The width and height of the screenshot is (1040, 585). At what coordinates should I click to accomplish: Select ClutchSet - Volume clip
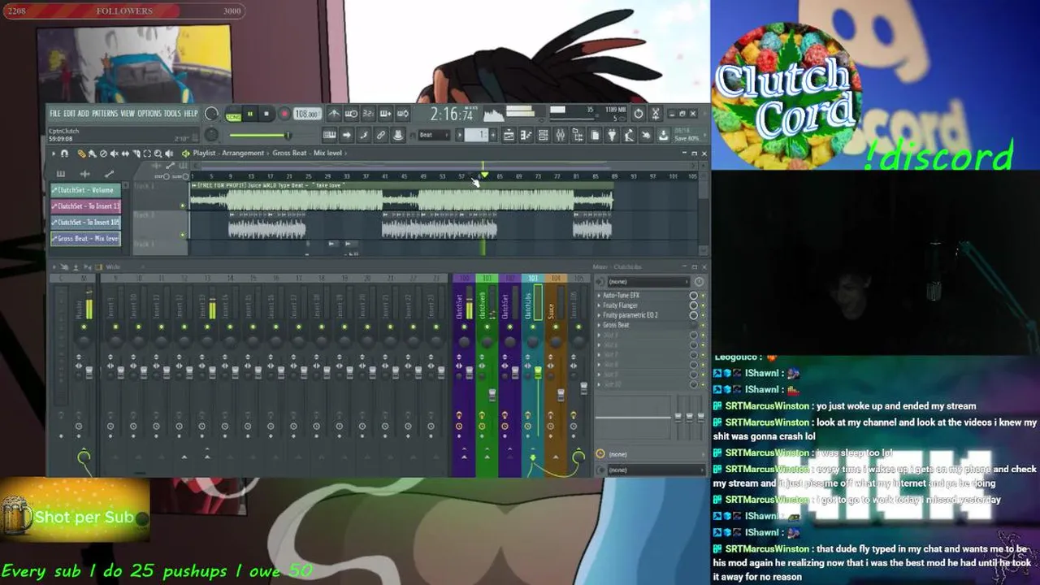click(85, 190)
